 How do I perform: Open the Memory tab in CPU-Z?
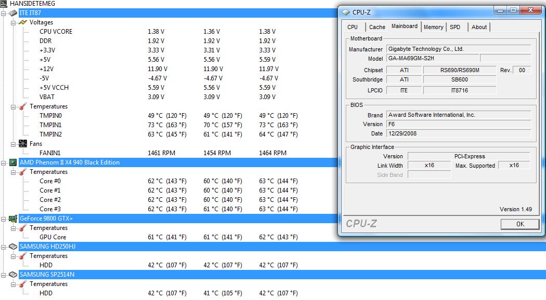tap(434, 27)
